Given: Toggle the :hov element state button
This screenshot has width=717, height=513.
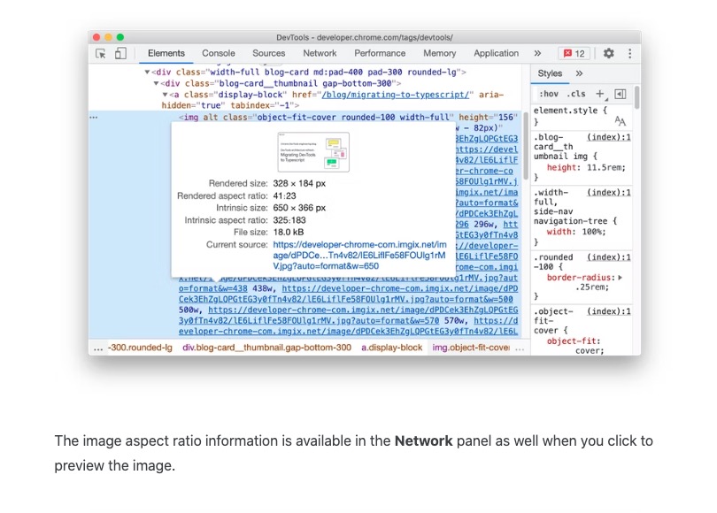Looking at the screenshot, I should (548, 94).
